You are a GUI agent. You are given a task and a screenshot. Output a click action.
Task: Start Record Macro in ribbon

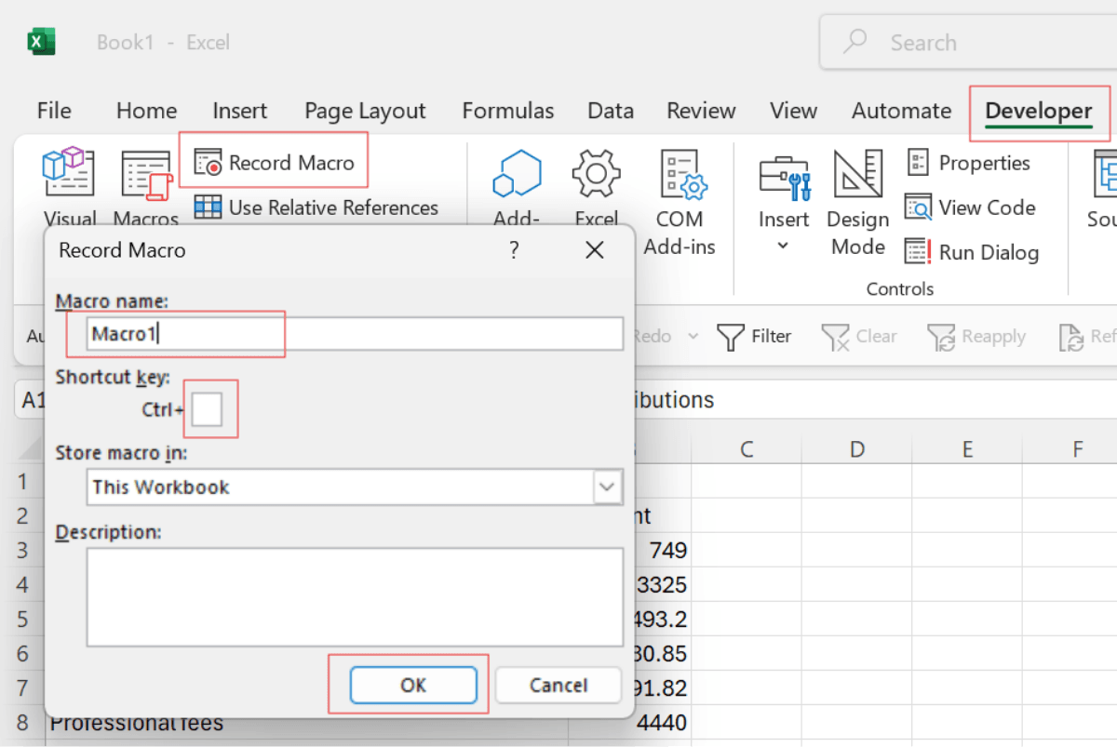click(275, 163)
